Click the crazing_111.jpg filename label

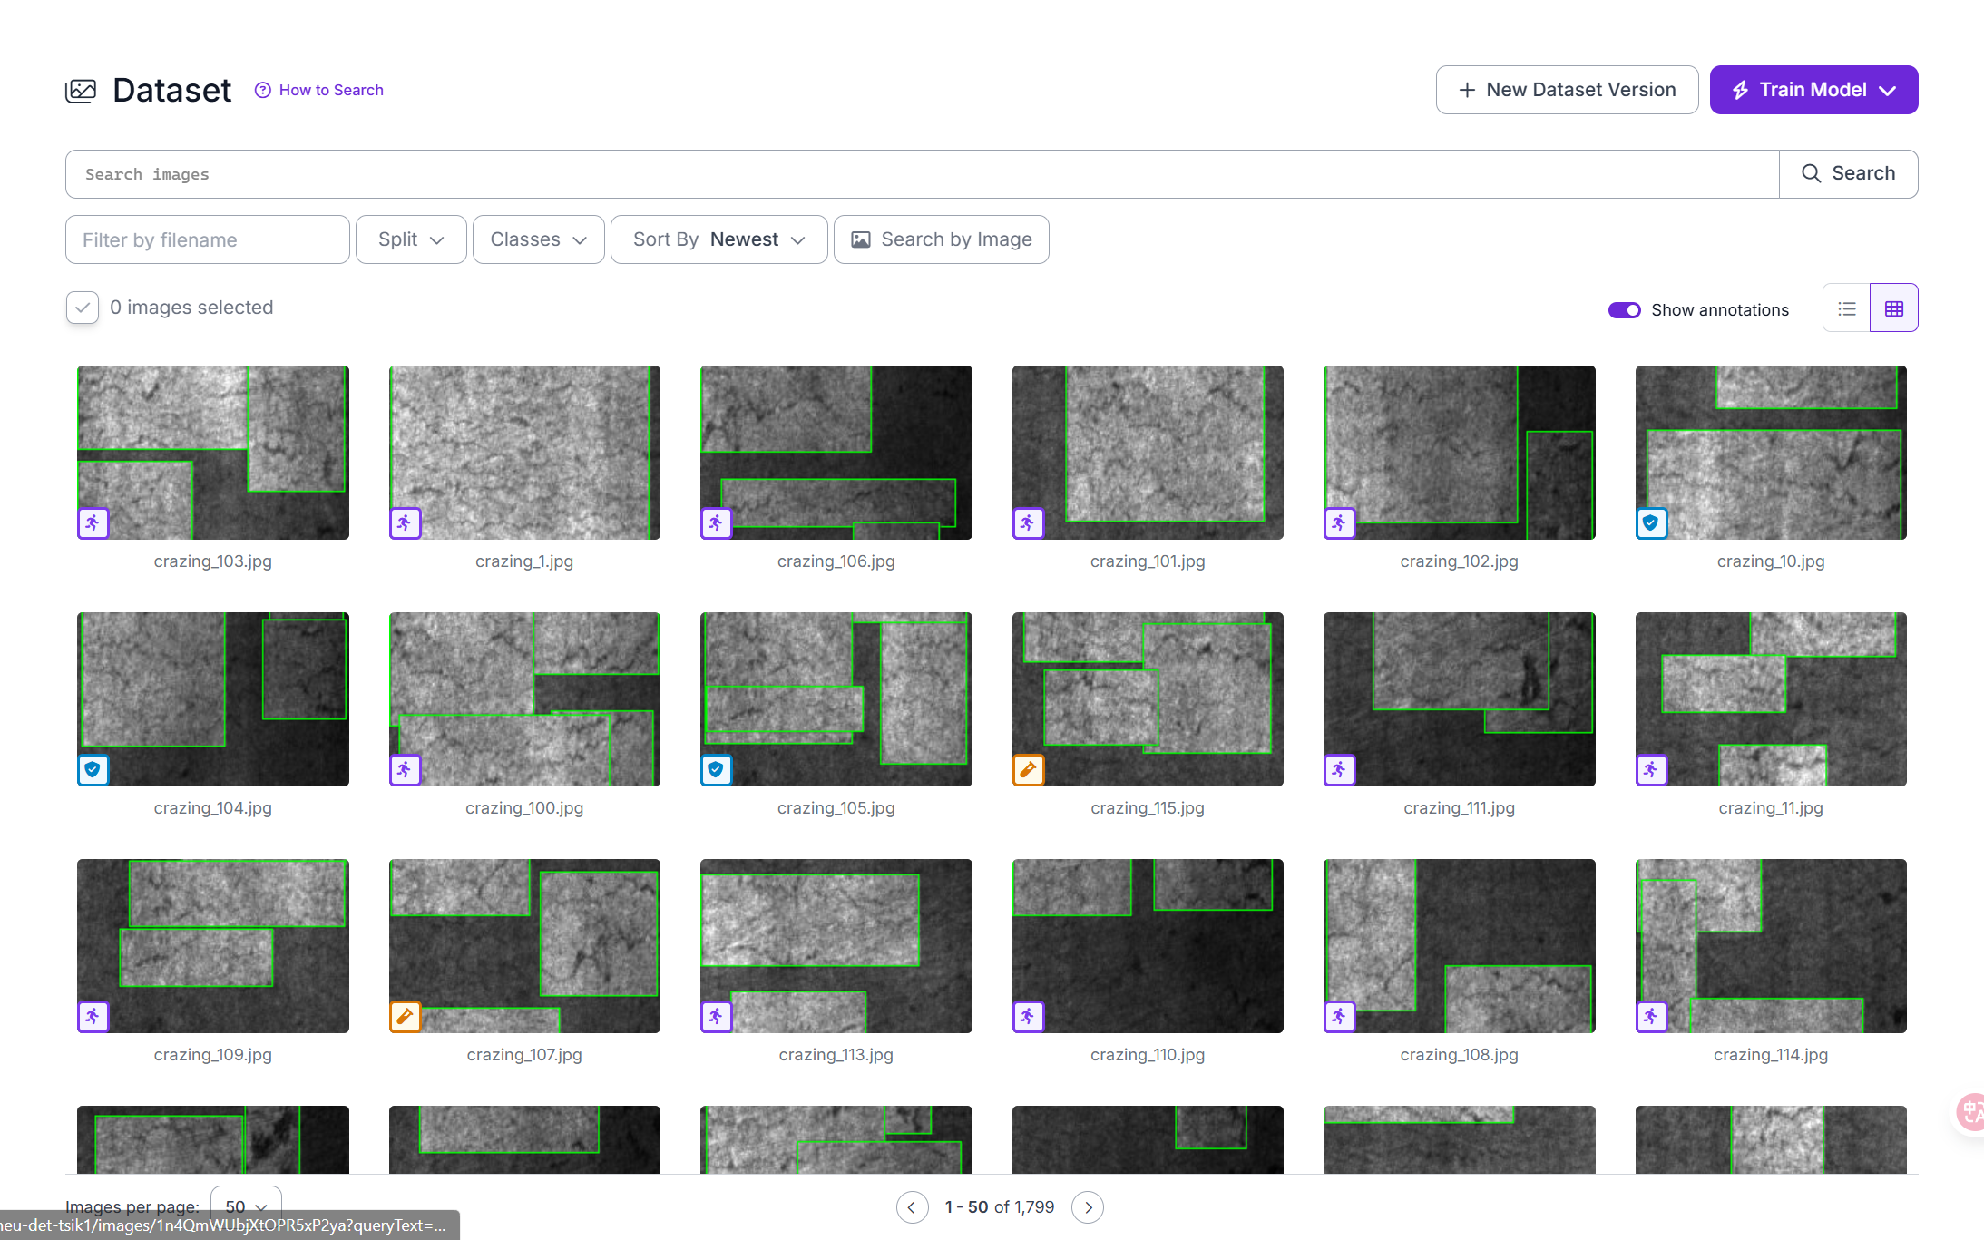1459,808
